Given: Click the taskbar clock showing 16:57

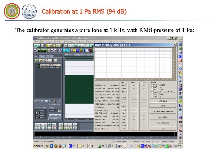Looking at the screenshot, I should pos(177,146).
